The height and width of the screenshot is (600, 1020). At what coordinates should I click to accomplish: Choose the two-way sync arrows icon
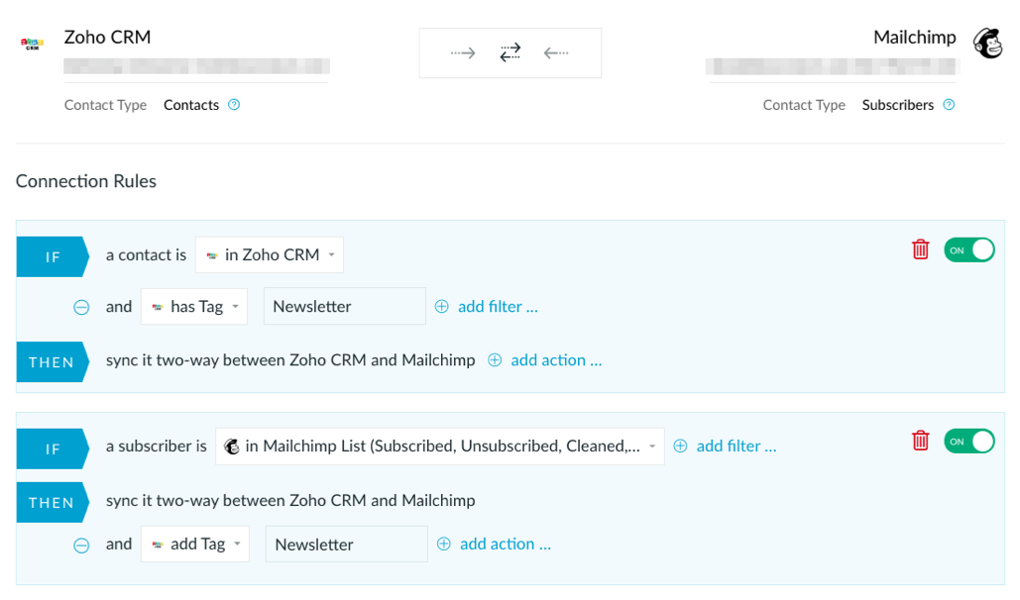point(510,52)
